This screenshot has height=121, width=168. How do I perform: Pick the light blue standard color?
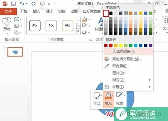click(x=136, y=45)
